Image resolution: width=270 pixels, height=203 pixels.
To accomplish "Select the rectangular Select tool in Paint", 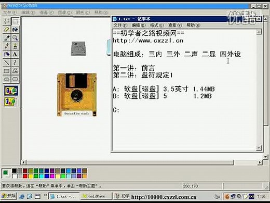I will click(x=15, y=21).
